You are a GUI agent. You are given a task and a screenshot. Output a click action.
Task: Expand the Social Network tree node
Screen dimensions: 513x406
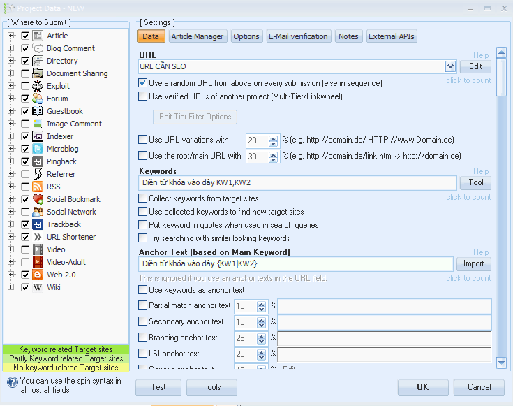pos(10,211)
